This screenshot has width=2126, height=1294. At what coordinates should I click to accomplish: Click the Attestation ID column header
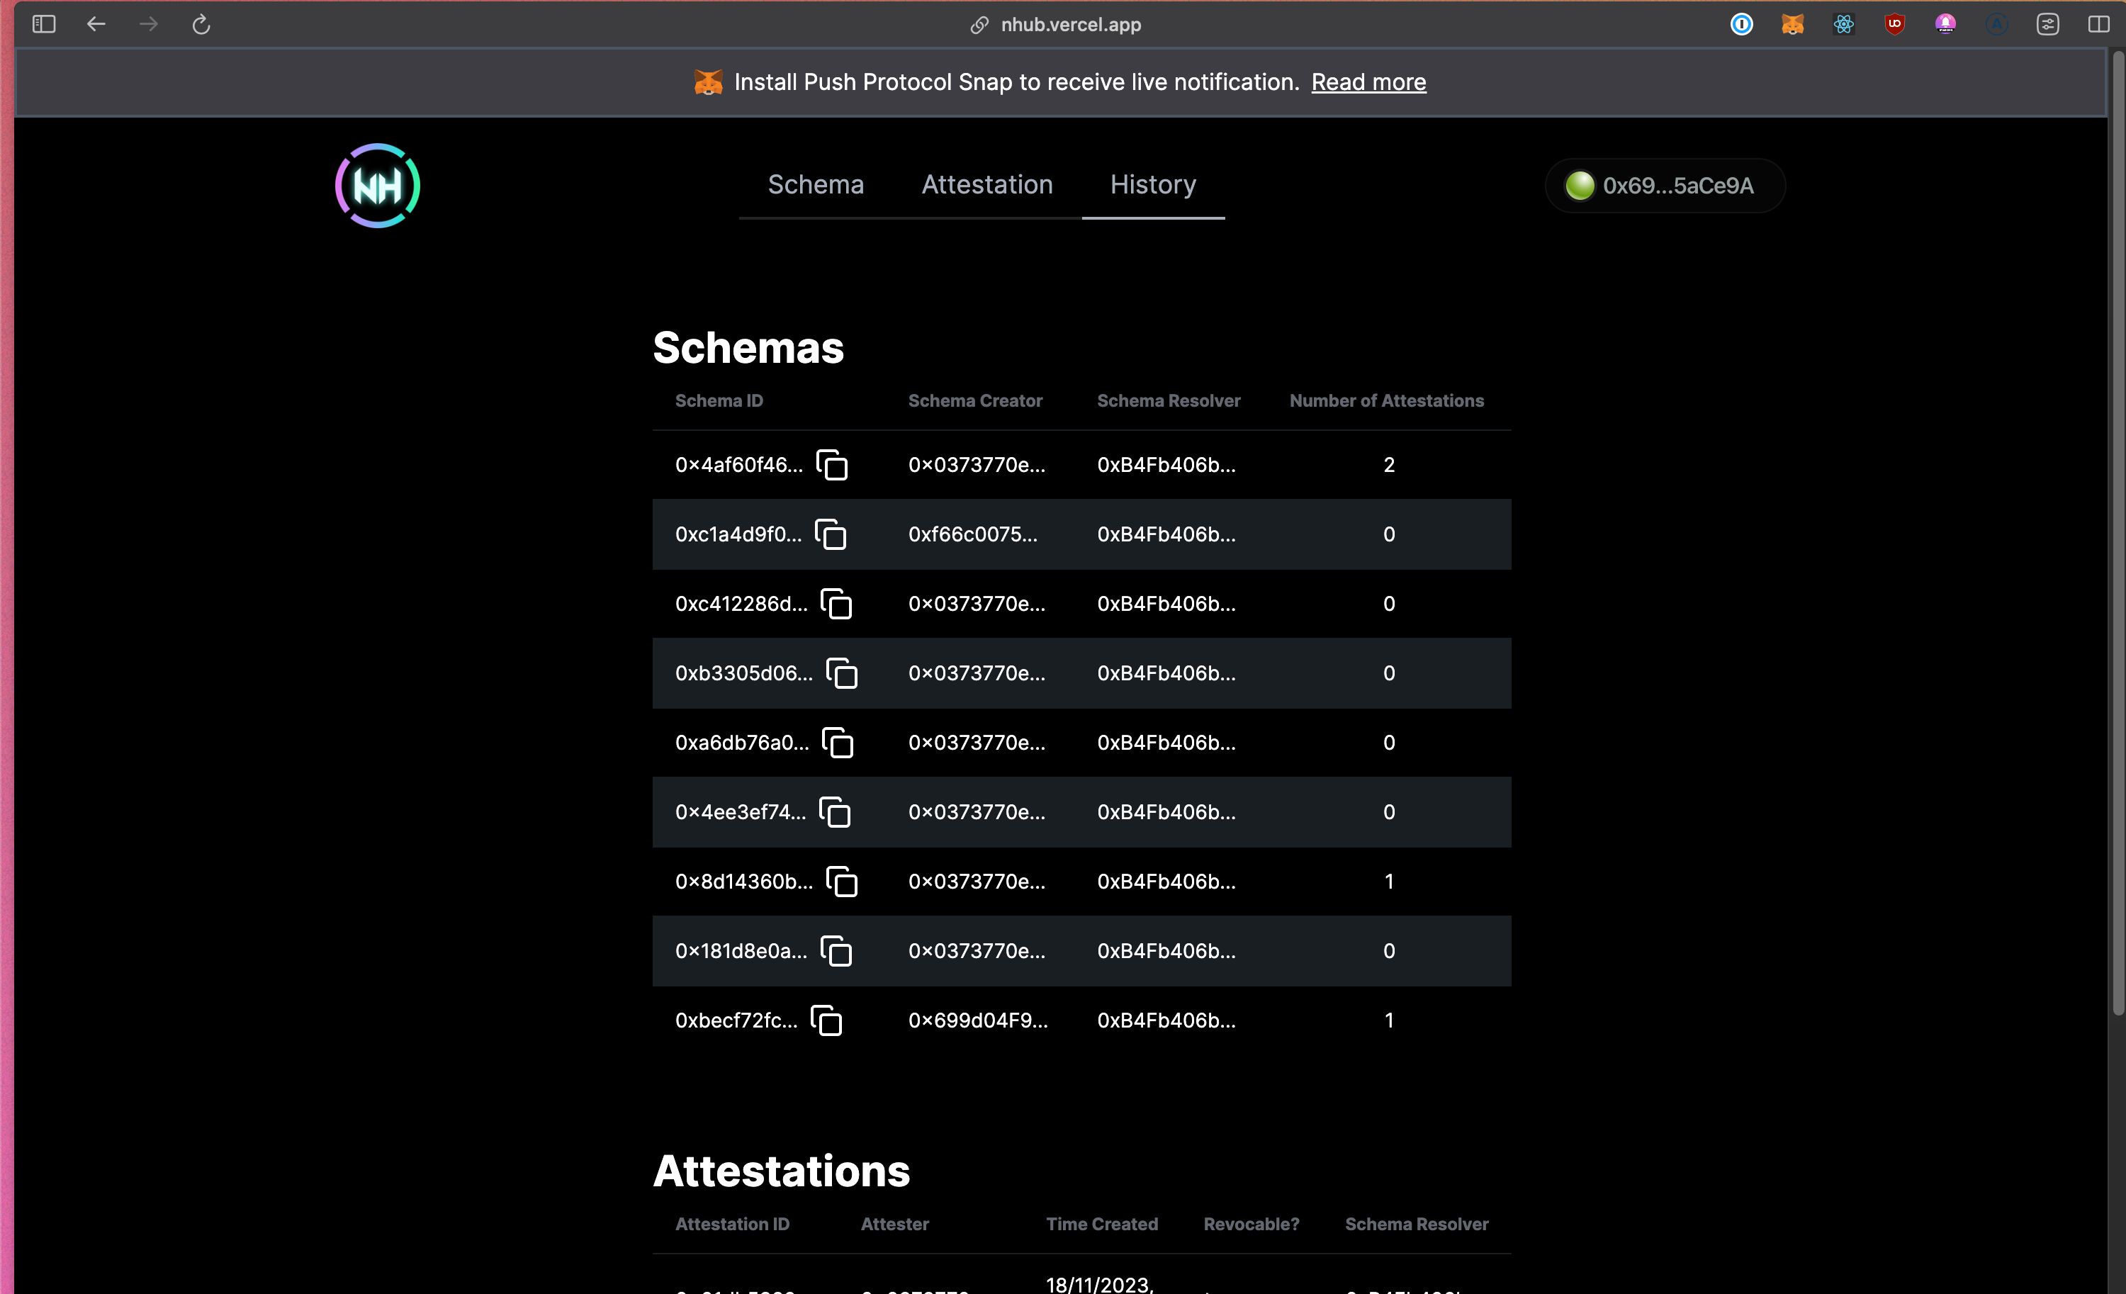(731, 1223)
